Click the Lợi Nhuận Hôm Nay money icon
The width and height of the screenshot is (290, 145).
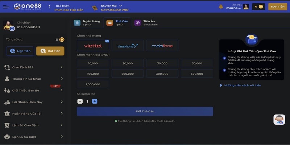pyautogui.click(x=7, y=102)
